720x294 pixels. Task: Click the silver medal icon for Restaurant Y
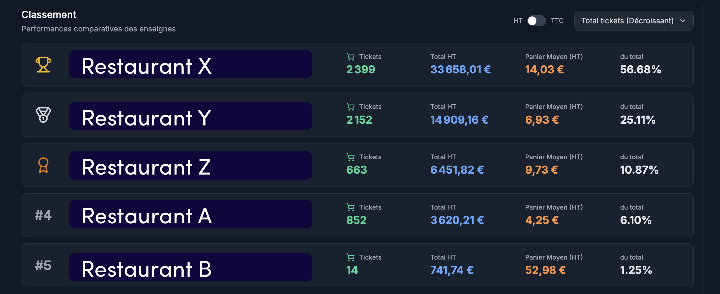tap(43, 115)
